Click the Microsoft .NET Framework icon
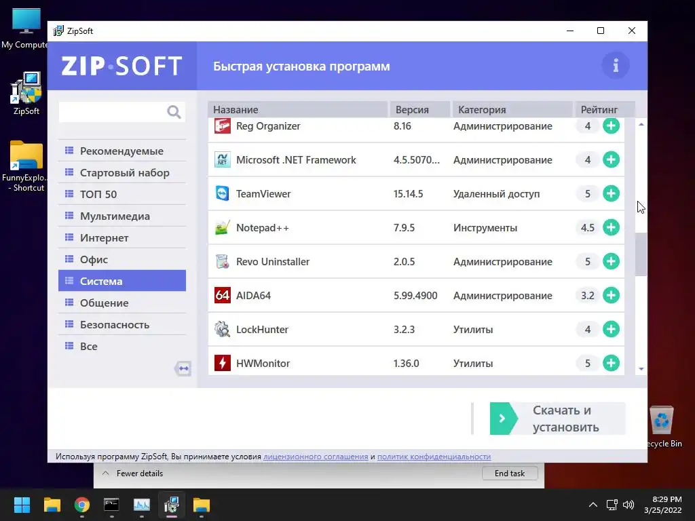The width and height of the screenshot is (695, 521). [x=223, y=159]
